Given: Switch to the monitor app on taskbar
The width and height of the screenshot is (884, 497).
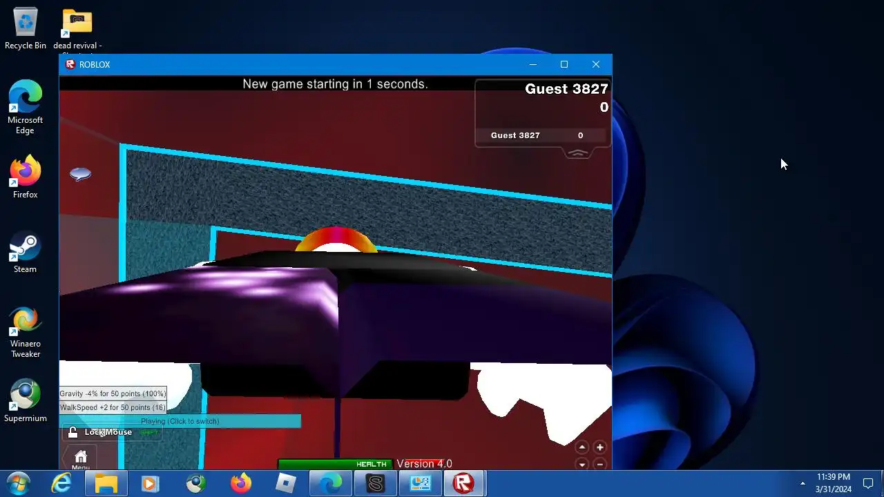Looking at the screenshot, I should (x=420, y=483).
